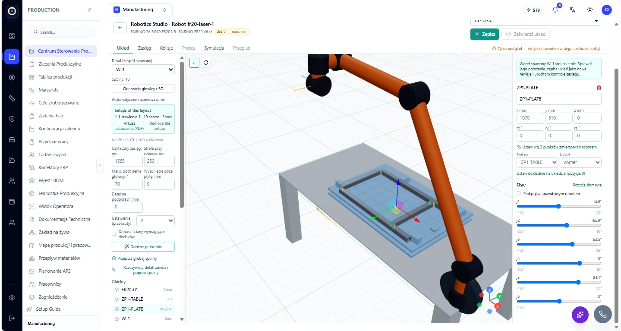Click the j3 axis slider handle

click(x=572, y=244)
